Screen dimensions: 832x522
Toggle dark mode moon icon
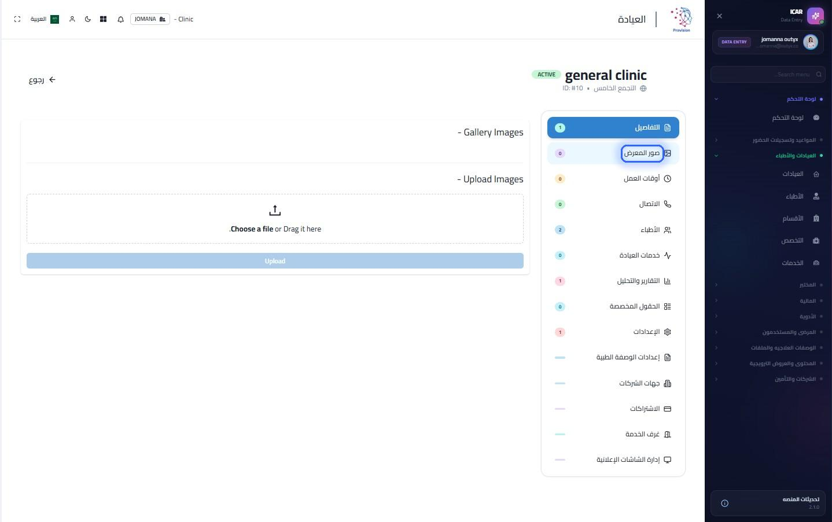(88, 19)
